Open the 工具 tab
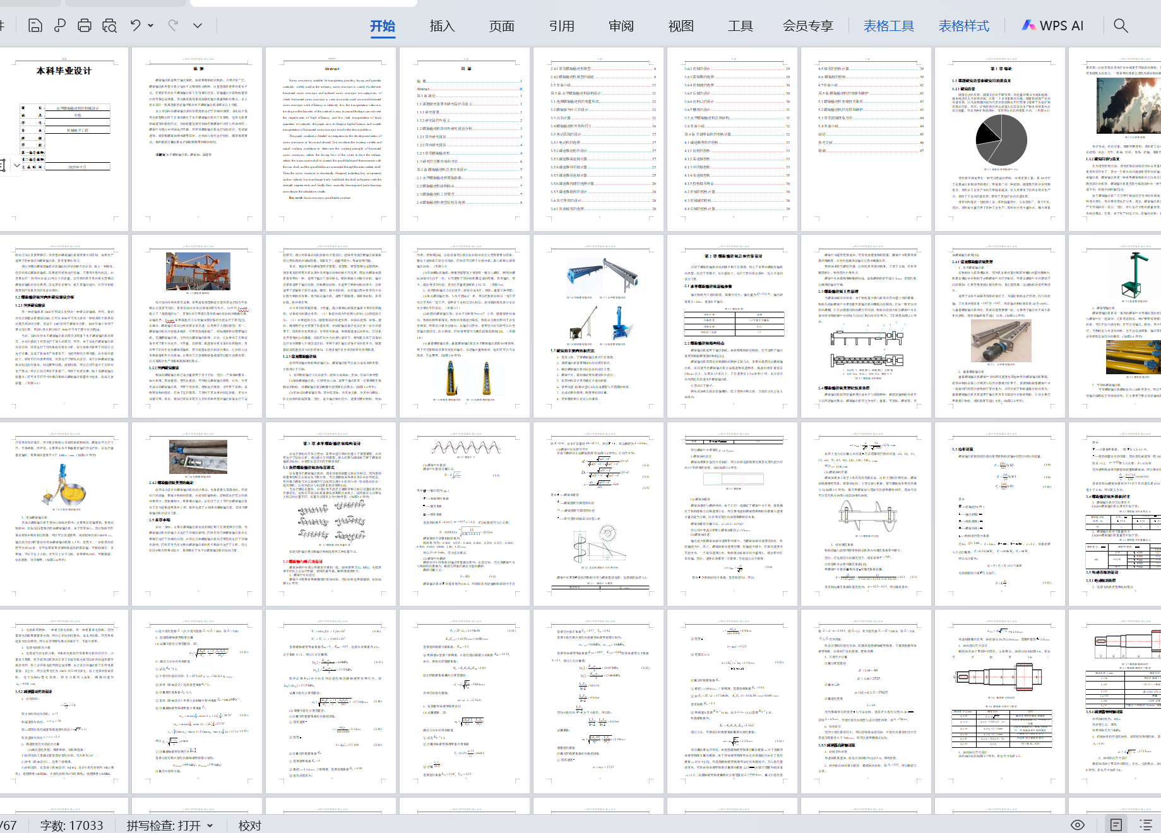 (x=741, y=26)
